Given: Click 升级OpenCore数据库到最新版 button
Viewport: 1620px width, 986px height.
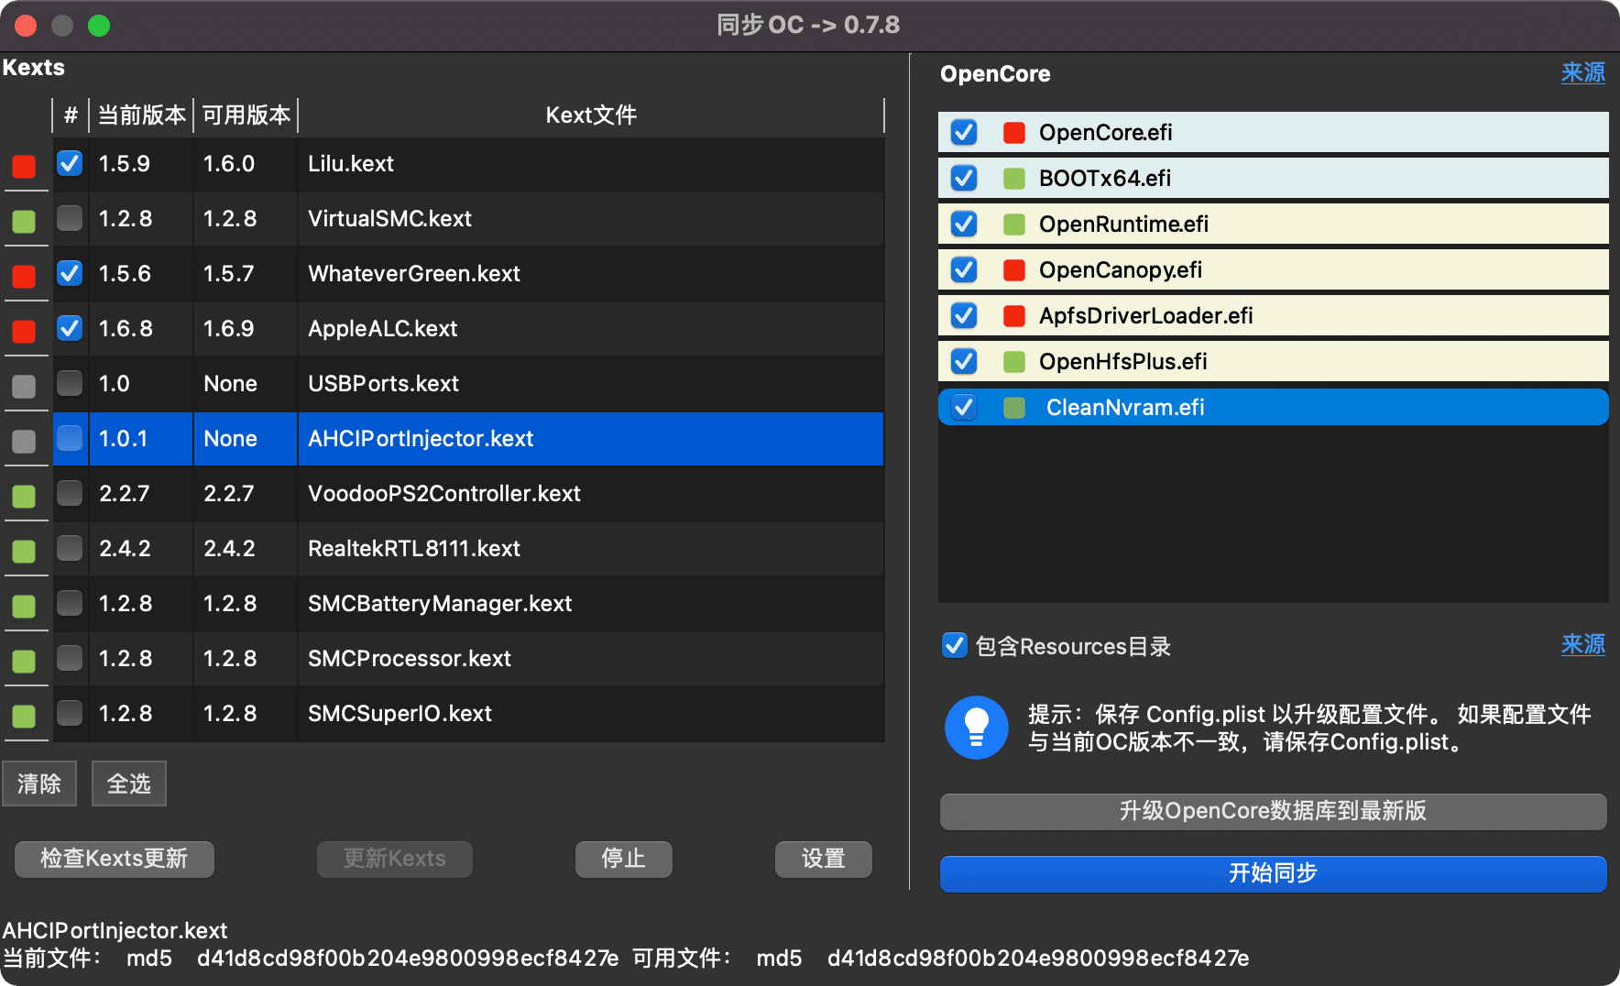Looking at the screenshot, I should 1273,811.
